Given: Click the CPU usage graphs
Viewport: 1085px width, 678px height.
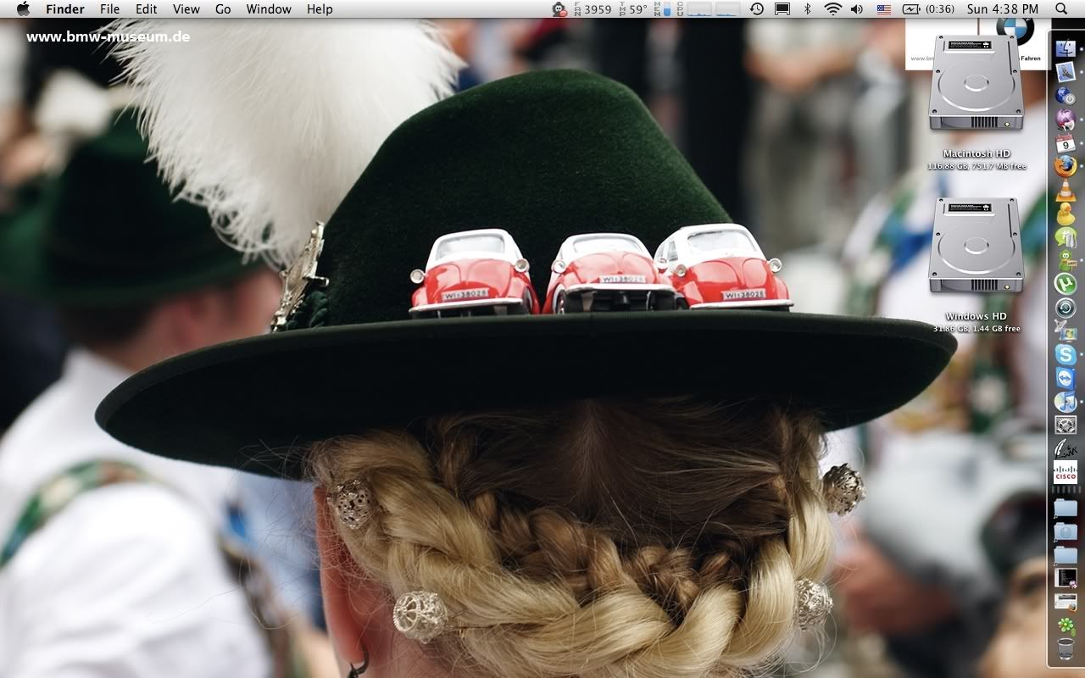Looking at the screenshot, I should point(709,9).
